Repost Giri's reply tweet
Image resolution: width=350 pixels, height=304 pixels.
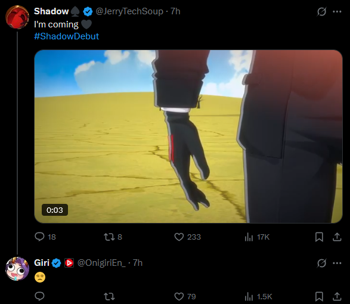109,296
